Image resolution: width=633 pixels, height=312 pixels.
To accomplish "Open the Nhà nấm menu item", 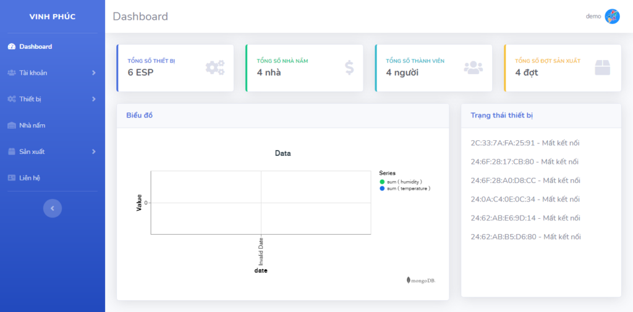I will pyautogui.click(x=32, y=125).
